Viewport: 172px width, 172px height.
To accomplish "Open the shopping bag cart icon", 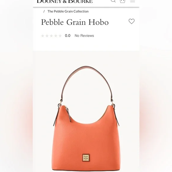I will tap(122, 1).
